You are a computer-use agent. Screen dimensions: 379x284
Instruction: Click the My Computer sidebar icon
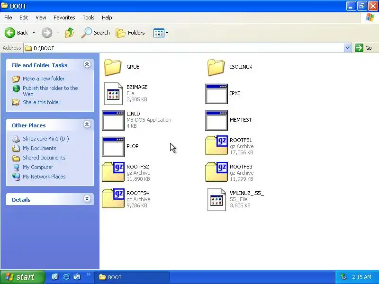pos(16,167)
